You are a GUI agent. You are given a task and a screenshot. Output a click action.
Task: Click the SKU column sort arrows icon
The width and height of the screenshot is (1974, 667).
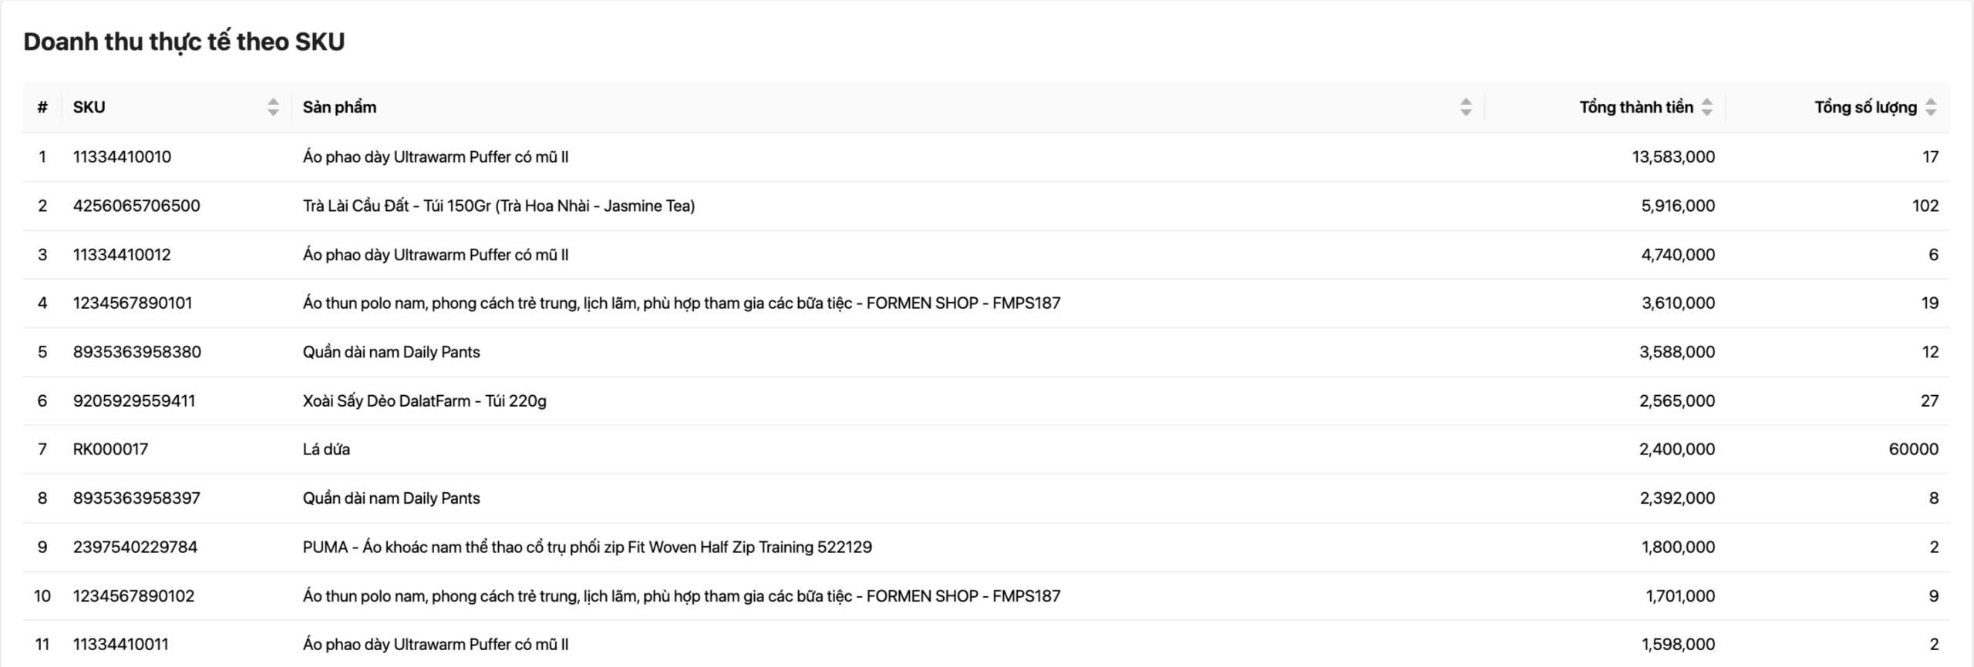[273, 107]
